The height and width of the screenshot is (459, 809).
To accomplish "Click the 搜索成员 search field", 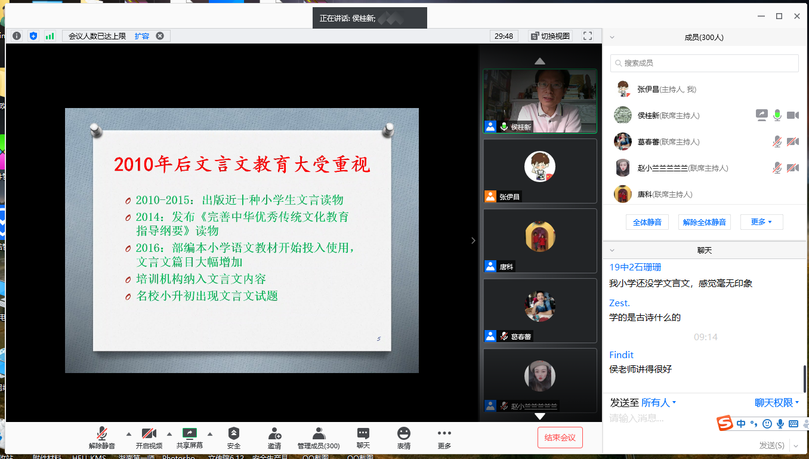I will [704, 63].
